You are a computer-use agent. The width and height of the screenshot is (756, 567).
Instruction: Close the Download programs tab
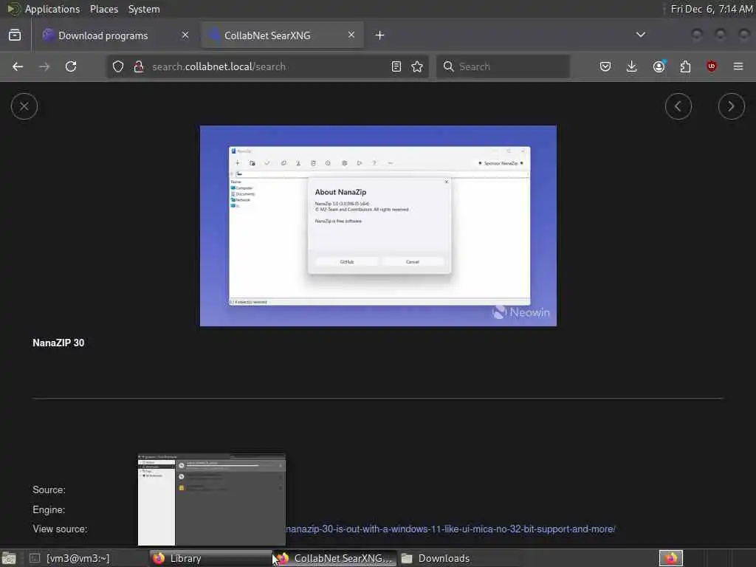tap(185, 35)
